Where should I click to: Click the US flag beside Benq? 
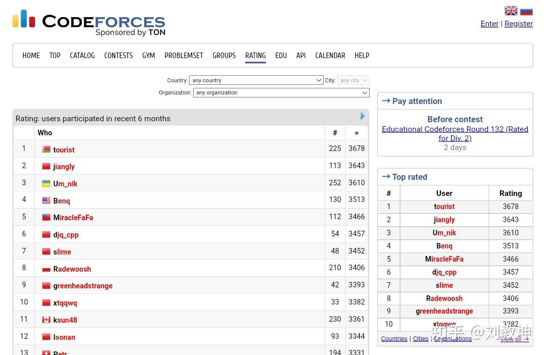pyautogui.click(x=46, y=200)
